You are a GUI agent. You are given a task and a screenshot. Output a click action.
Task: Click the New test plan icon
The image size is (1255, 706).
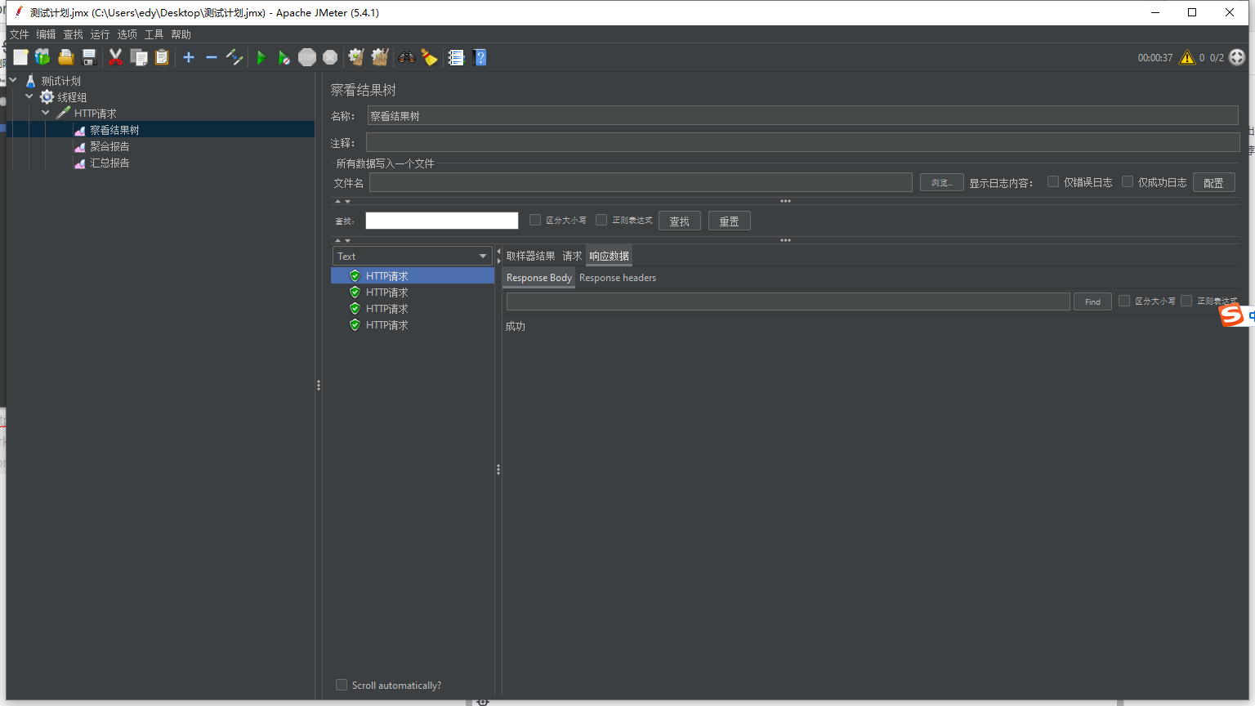coord(20,57)
